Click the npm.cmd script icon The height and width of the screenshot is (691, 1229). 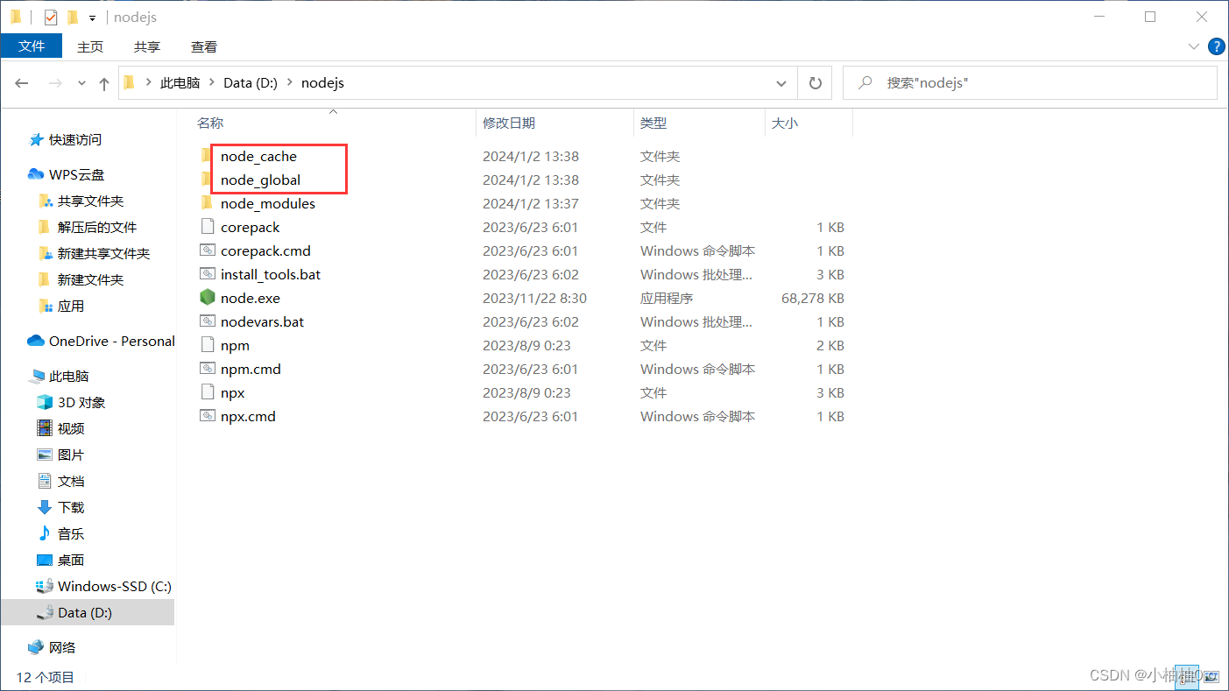(207, 369)
